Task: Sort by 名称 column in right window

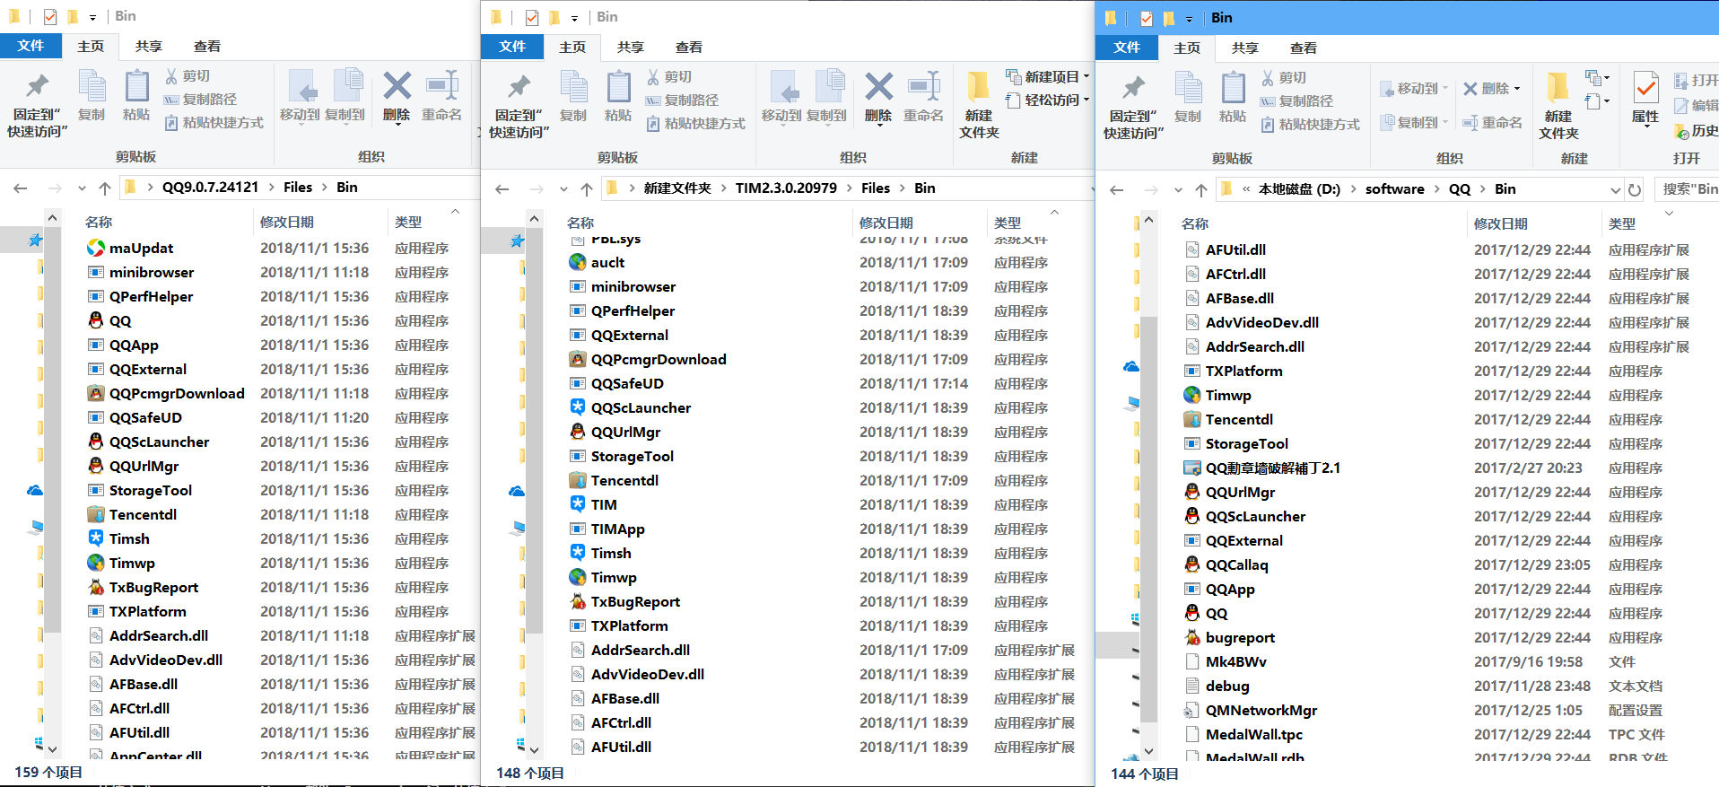Action: click(1195, 223)
